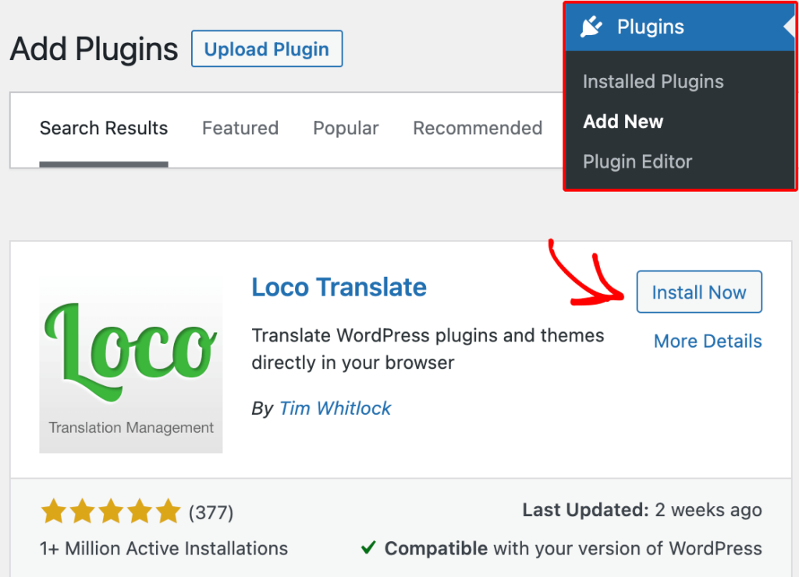The width and height of the screenshot is (799, 577).
Task: Open the Plugin Editor menu item
Action: [637, 162]
